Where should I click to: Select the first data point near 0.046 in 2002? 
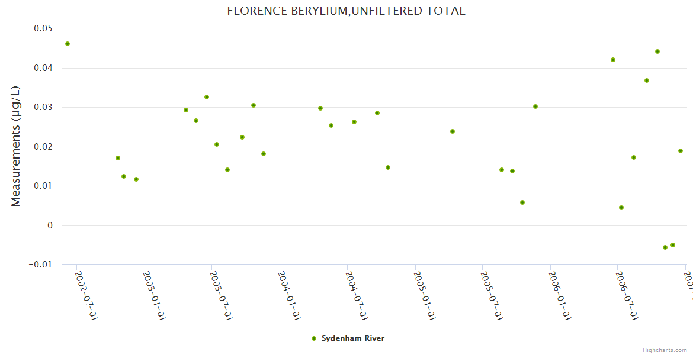(x=68, y=44)
